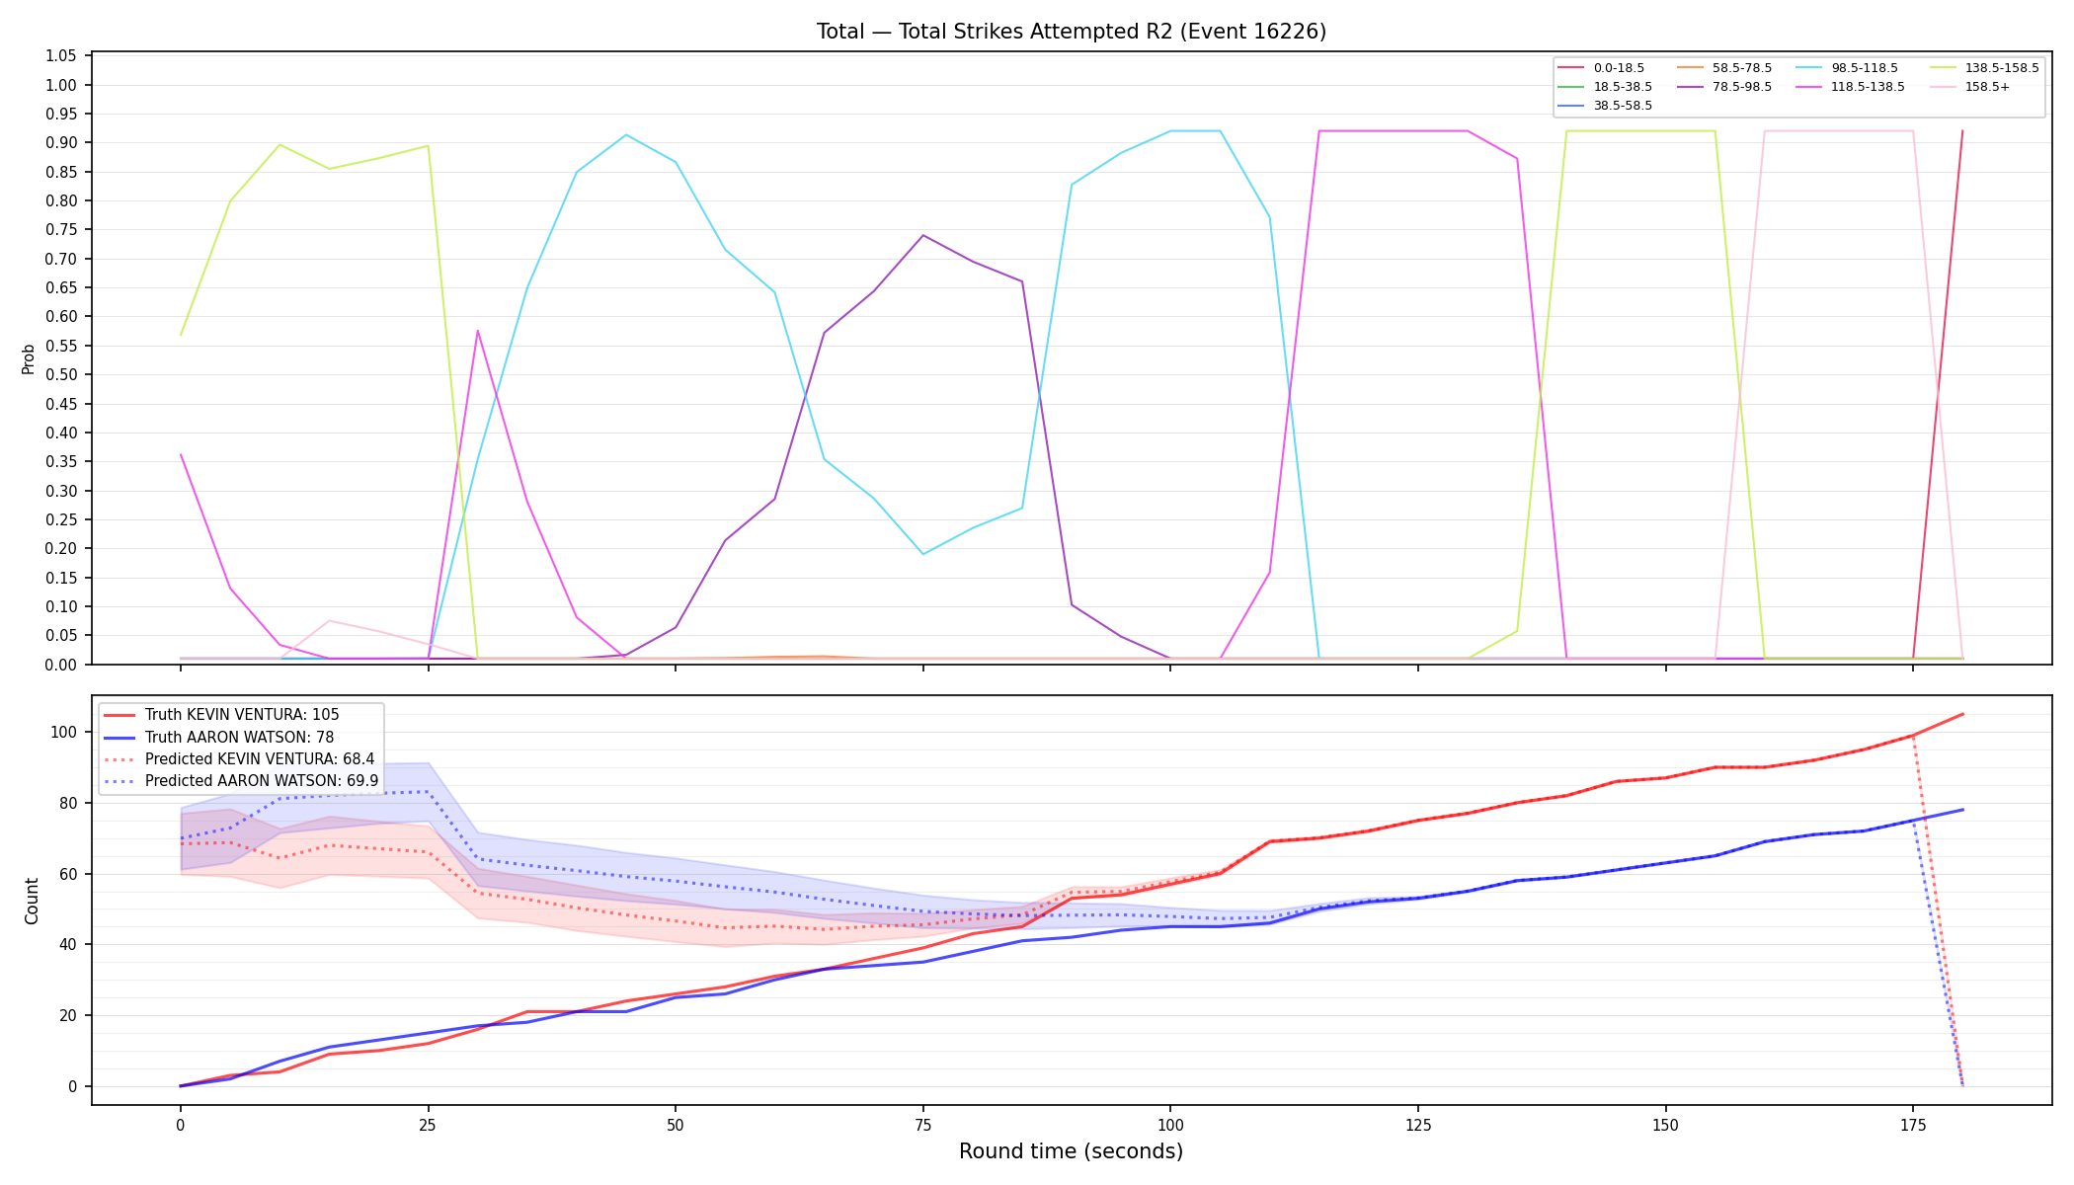Click the '1.05' tick on the Prob axis

click(61, 56)
